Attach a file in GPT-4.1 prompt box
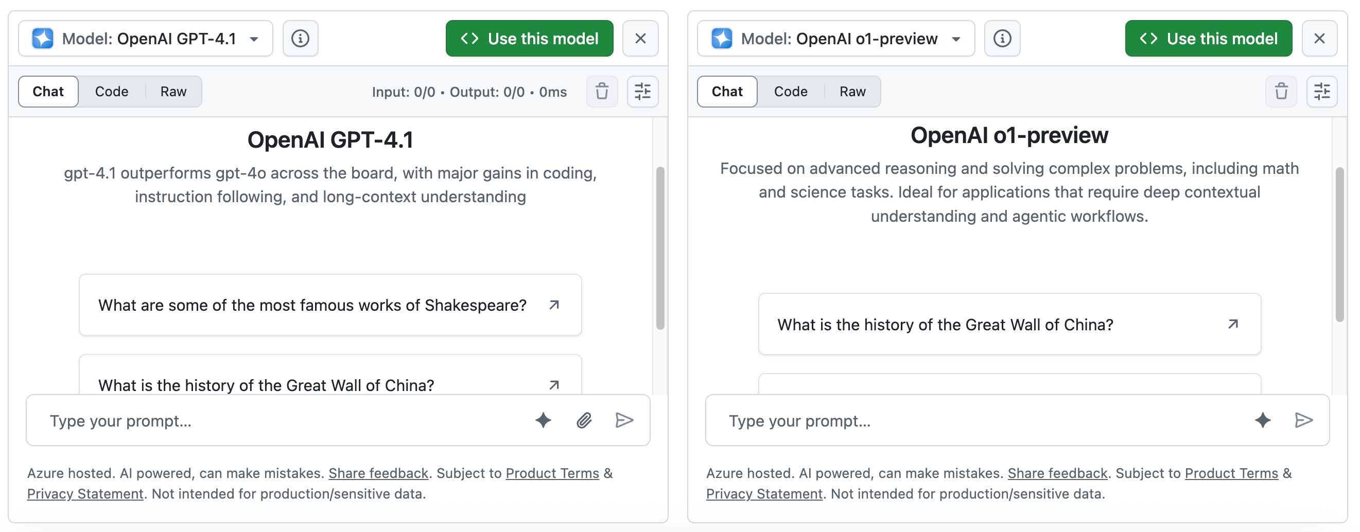This screenshot has width=1360, height=532. click(583, 420)
